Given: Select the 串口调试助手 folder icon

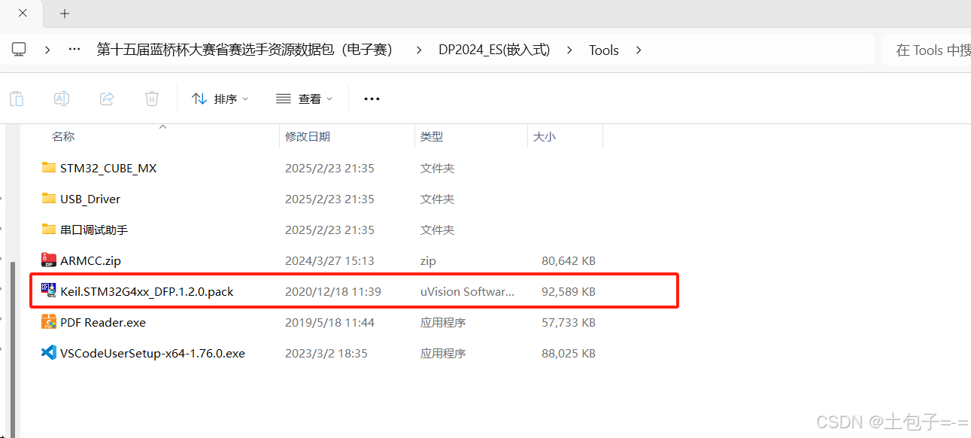Looking at the screenshot, I should click(x=49, y=230).
